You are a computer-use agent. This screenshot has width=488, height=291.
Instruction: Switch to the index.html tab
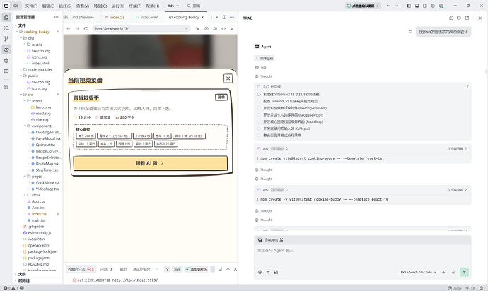pyautogui.click(x=146, y=17)
